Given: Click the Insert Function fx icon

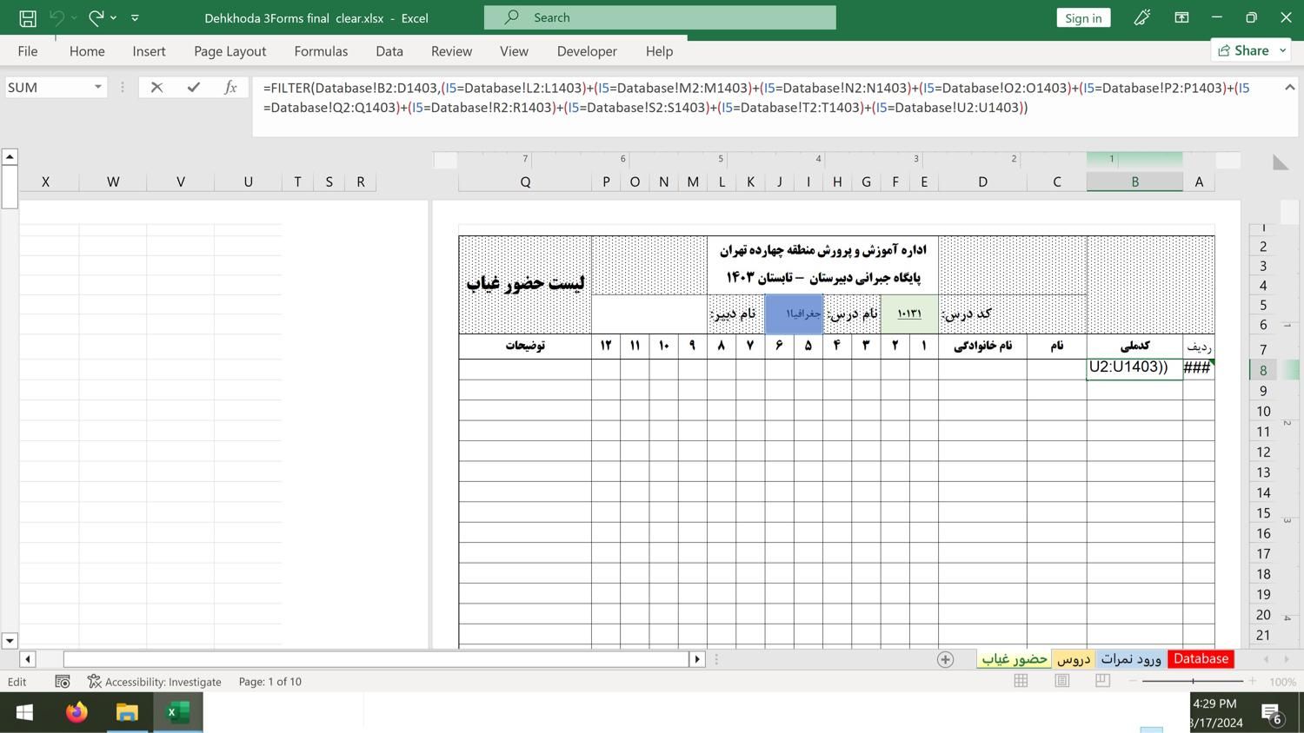Looking at the screenshot, I should tap(230, 87).
